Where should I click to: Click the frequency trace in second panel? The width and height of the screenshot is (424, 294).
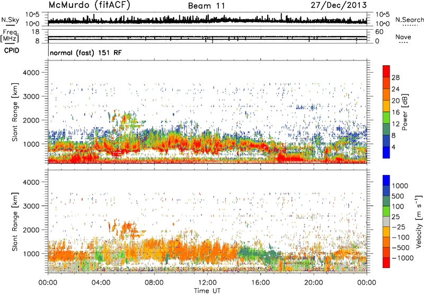pos(207,37)
